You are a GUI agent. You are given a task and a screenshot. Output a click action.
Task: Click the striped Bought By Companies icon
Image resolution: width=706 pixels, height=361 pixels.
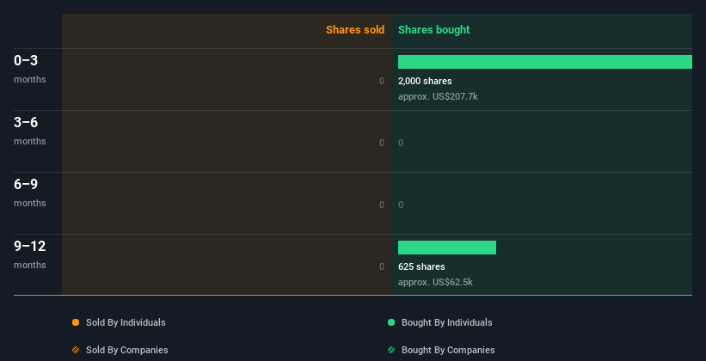tap(391, 350)
